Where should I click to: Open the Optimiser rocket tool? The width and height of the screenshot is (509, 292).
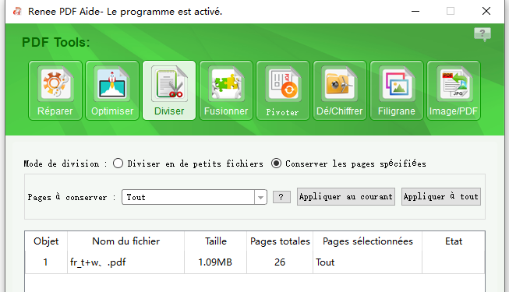112,90
